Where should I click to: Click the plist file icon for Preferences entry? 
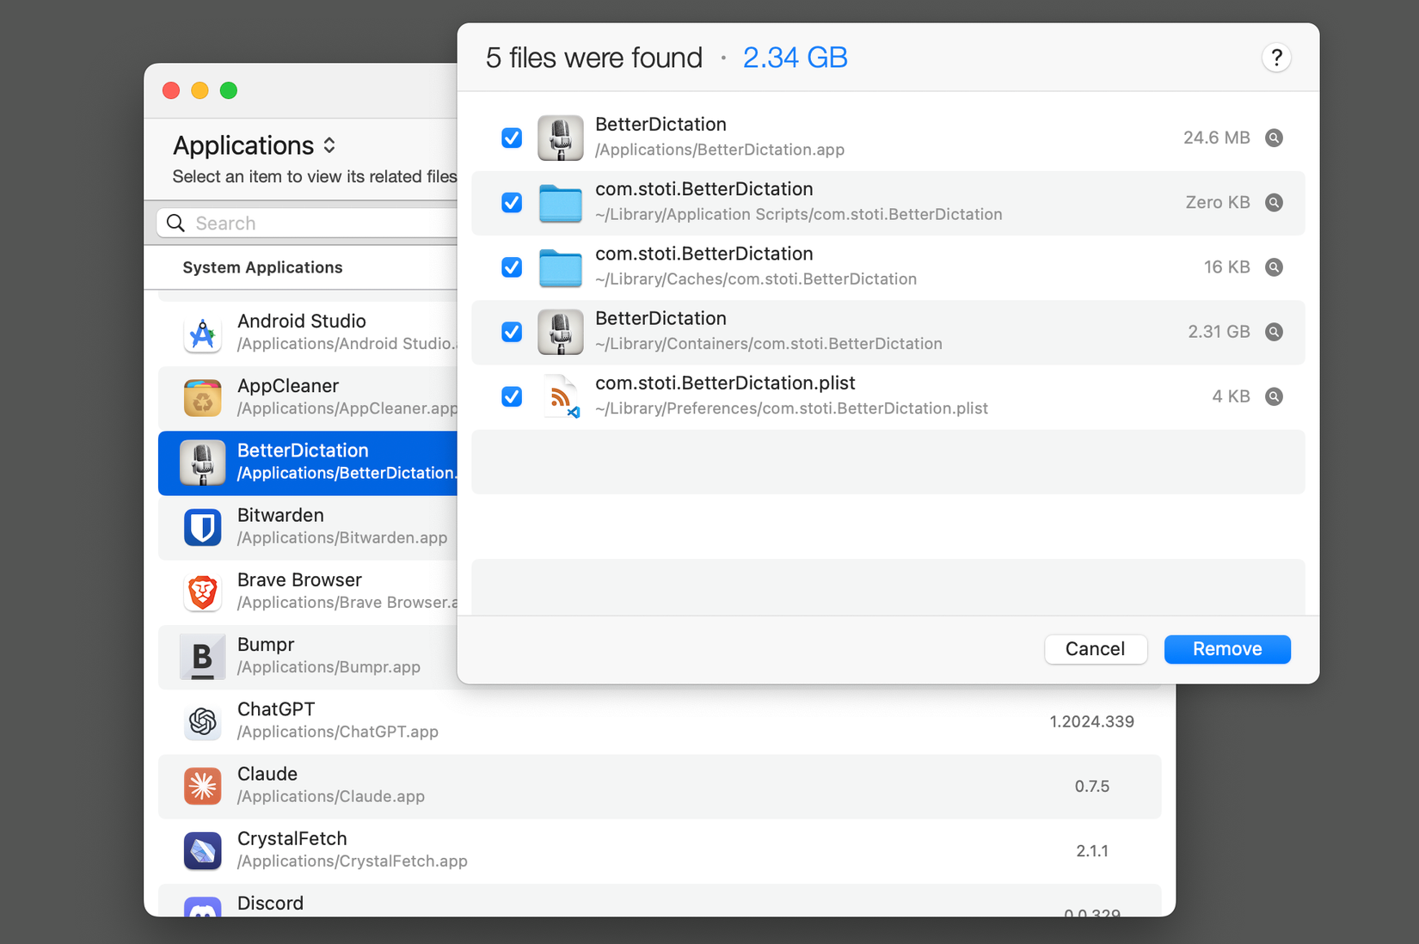[x=560, y=396]
